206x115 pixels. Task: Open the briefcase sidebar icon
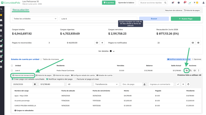pos(1,46)
